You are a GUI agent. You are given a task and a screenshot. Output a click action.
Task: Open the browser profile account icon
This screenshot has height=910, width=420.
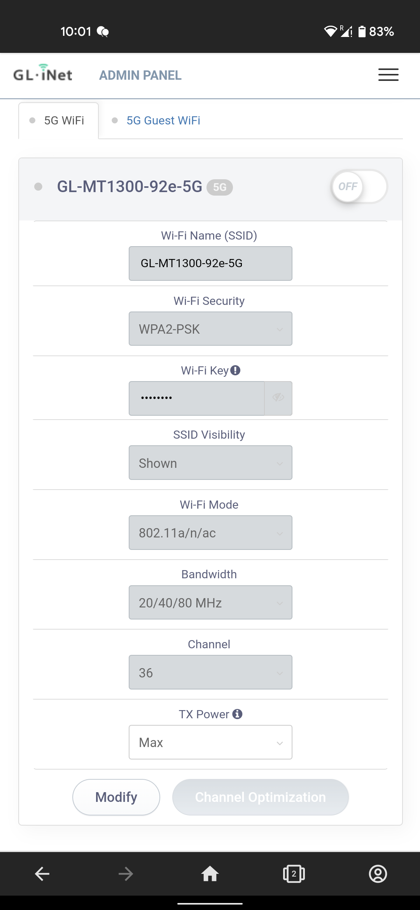click(x=378, y=874)
